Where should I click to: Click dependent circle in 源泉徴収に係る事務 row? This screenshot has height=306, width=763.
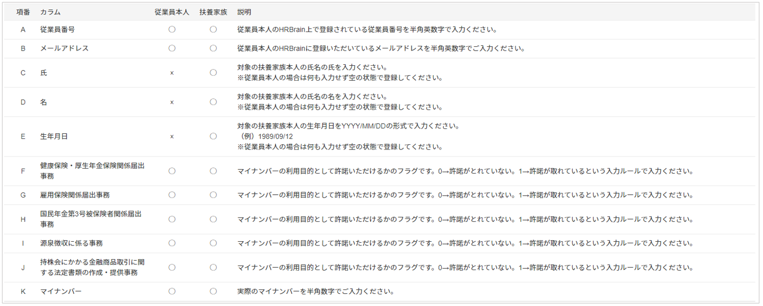tap(213, 243)
